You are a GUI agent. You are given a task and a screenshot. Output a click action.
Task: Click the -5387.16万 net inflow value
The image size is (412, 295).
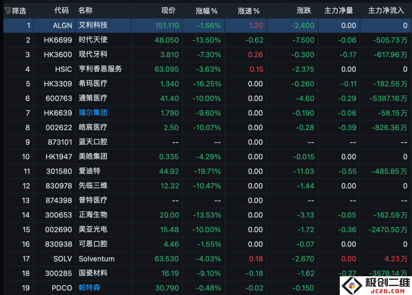388,99
